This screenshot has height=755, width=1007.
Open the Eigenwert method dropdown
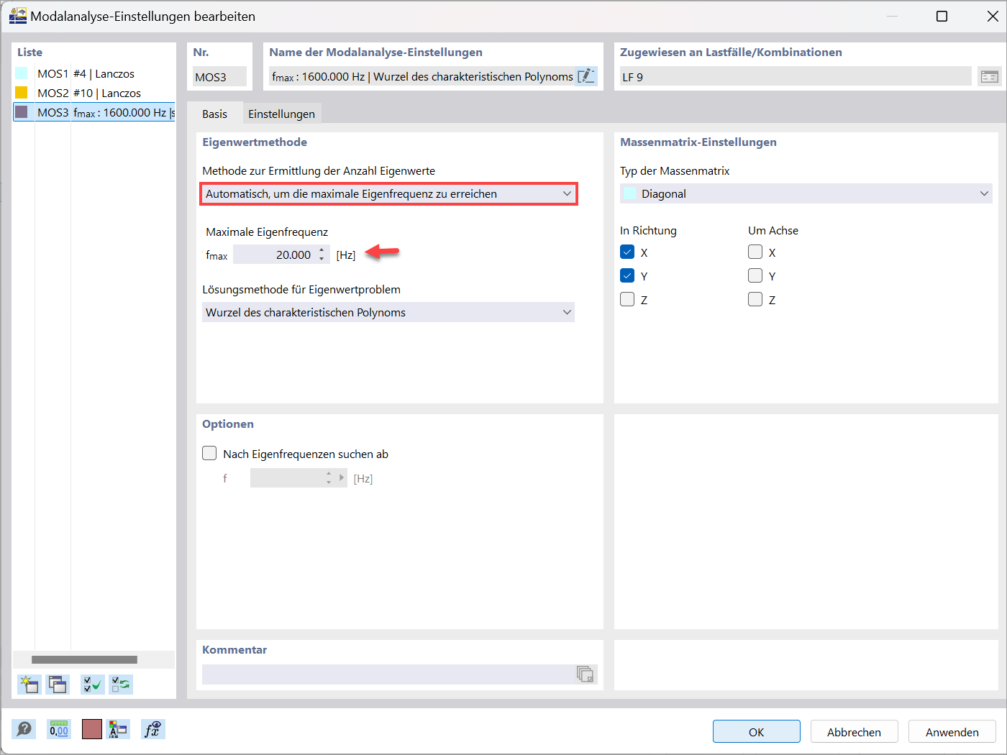click(388, 193)
